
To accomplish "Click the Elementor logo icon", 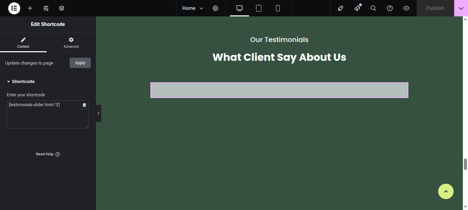I will point(14,8).
